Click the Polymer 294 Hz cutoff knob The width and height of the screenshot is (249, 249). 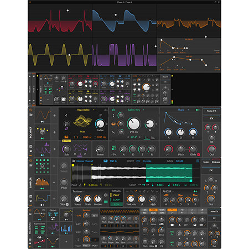pyautogui.click(x=134, y=124)
